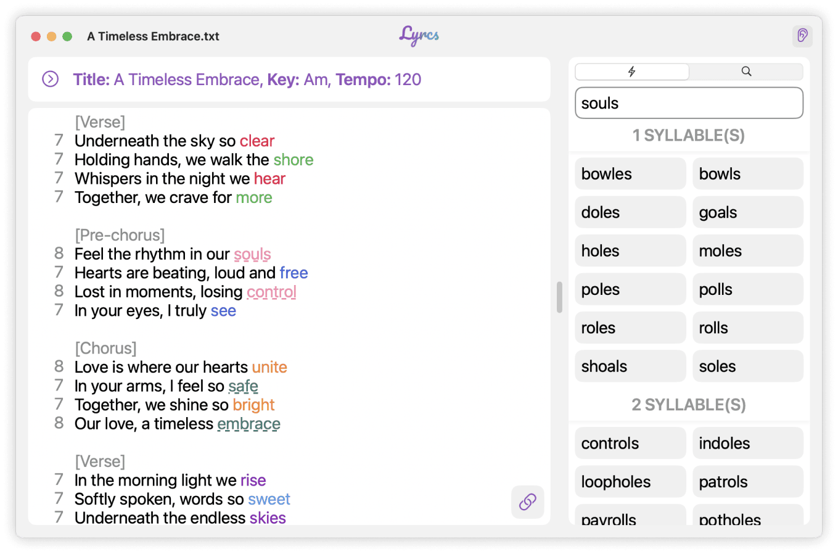Click the Lyrcs logo in the title bar
Image resolution: width=838 pixels, height=554 pixels.
click(419, 36)
